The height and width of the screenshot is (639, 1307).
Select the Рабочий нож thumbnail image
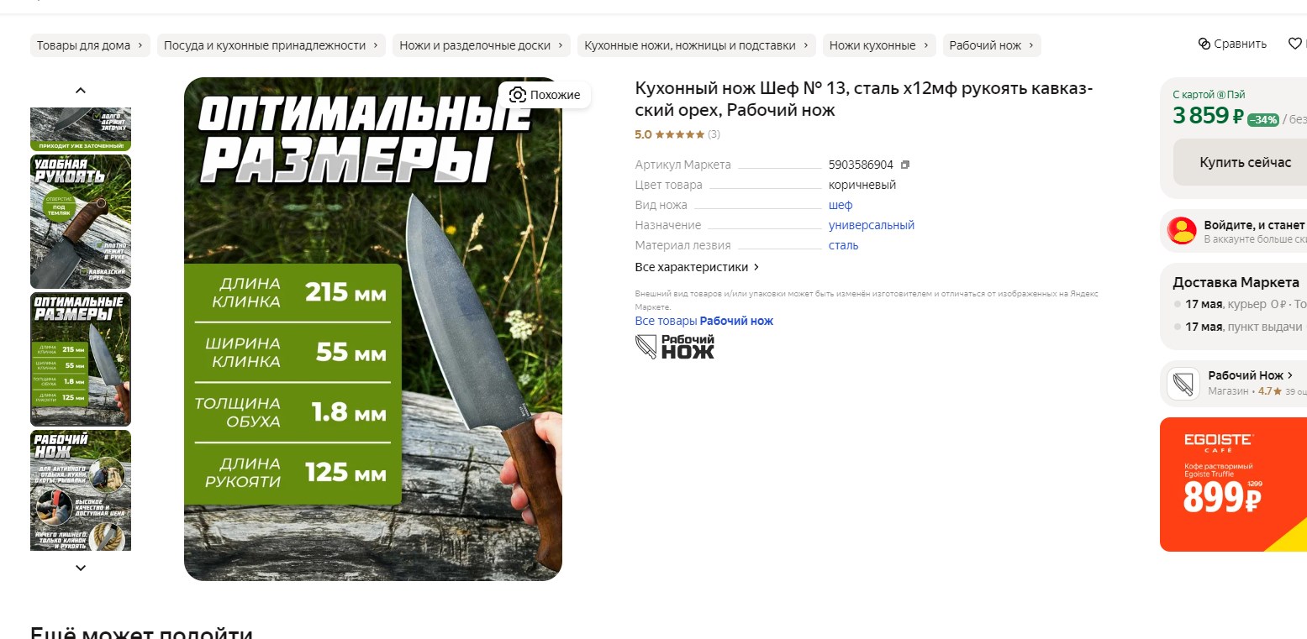coord(81,490)
